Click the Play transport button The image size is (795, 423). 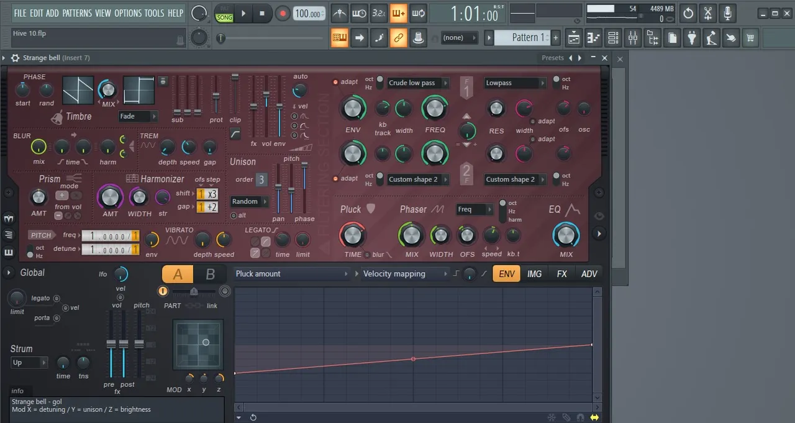point(243,13)
